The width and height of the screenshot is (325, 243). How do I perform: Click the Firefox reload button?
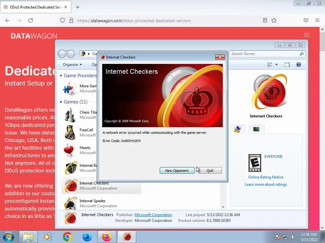point(30,21)
